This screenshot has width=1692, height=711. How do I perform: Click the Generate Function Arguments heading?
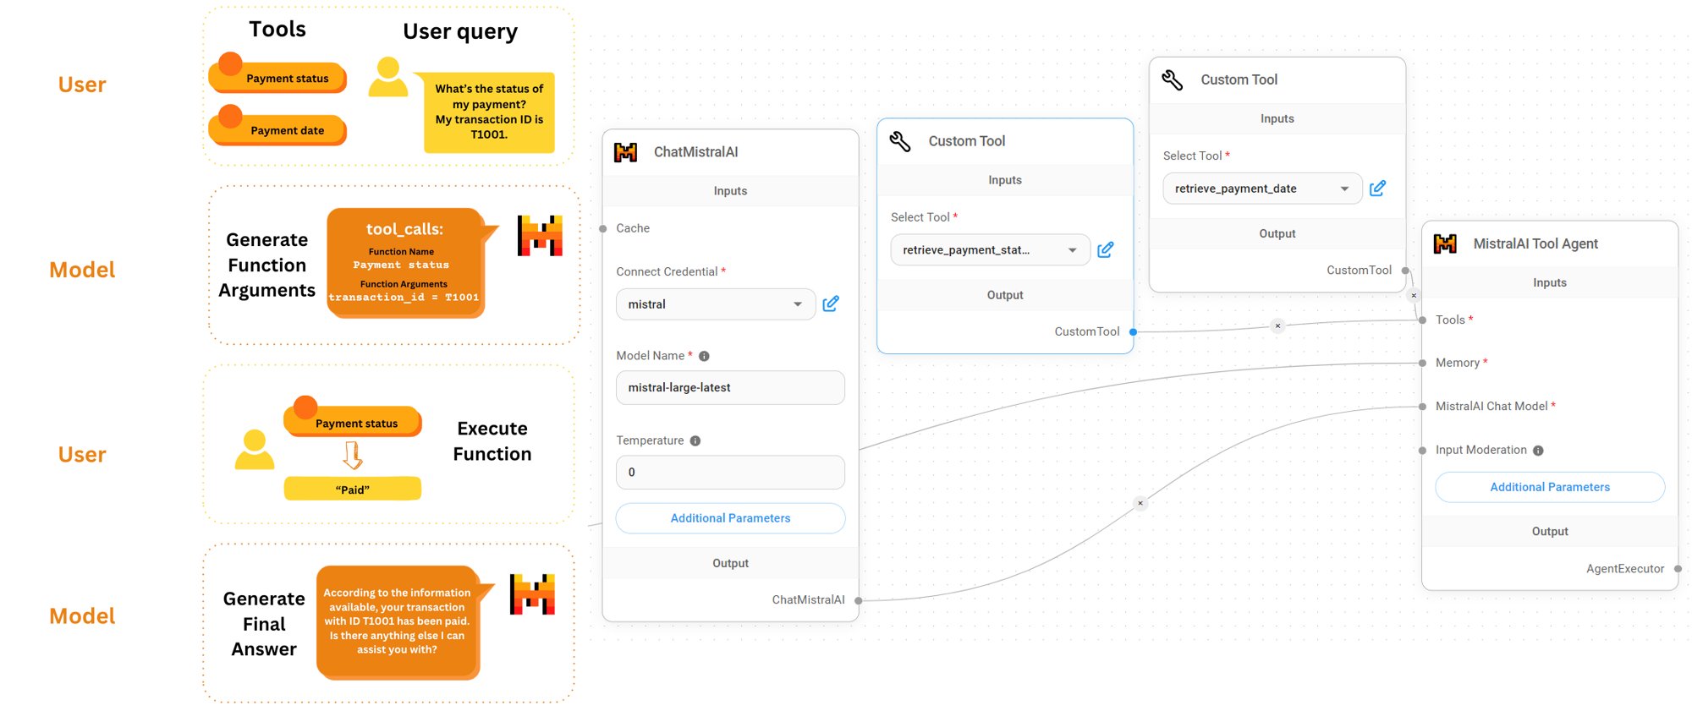point(267,265)
